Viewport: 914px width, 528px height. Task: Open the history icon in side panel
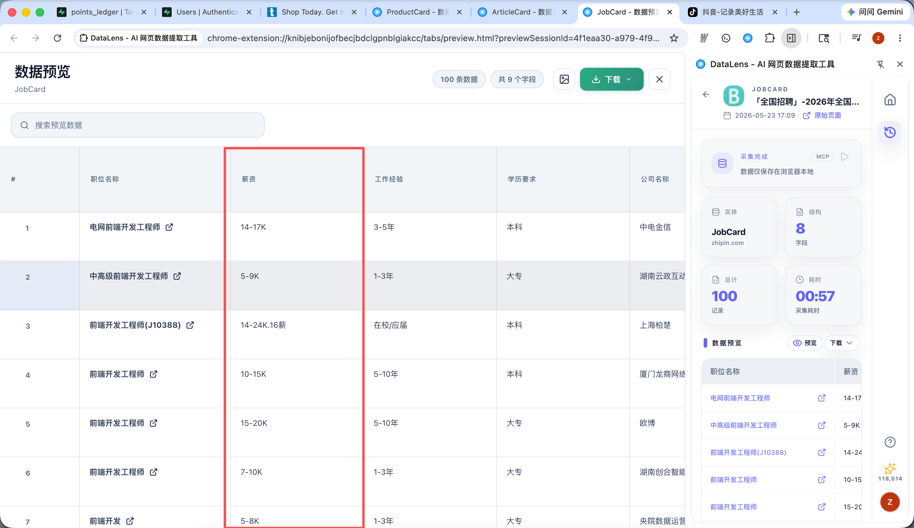(x=890, y=132)
